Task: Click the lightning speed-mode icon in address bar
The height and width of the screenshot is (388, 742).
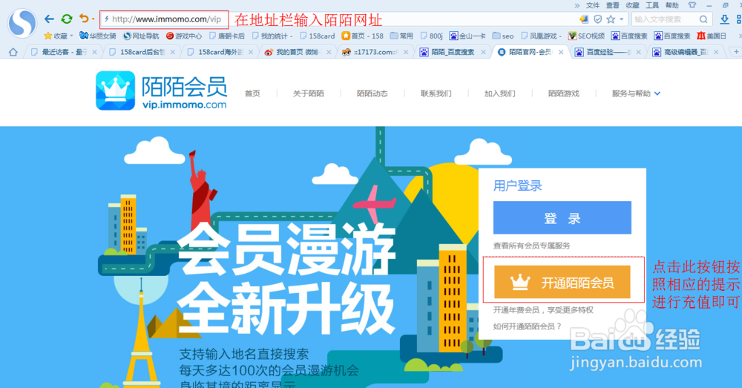Action: point(106,19)
